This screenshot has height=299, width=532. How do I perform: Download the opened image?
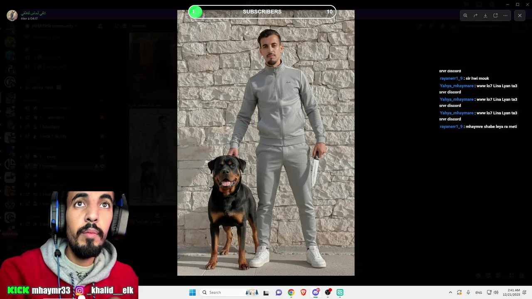(485, 15)
